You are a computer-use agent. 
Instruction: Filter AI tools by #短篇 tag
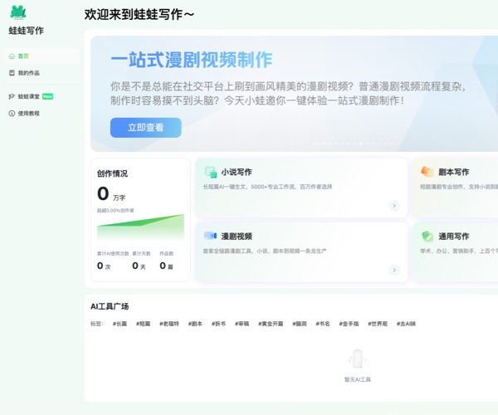coord(144,324)
